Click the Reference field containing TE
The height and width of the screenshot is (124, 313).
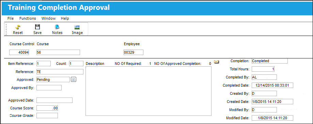pos(60,72)
